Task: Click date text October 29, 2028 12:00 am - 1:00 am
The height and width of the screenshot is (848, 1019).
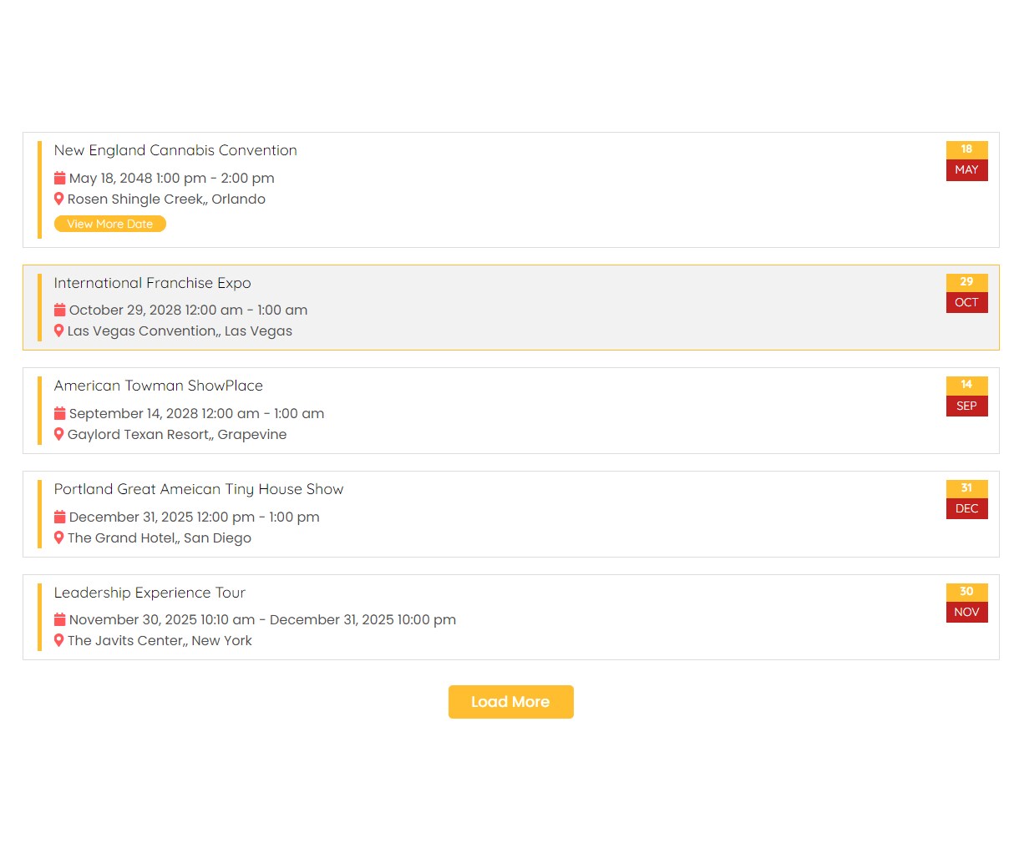Action: click(x=189, y=310)
